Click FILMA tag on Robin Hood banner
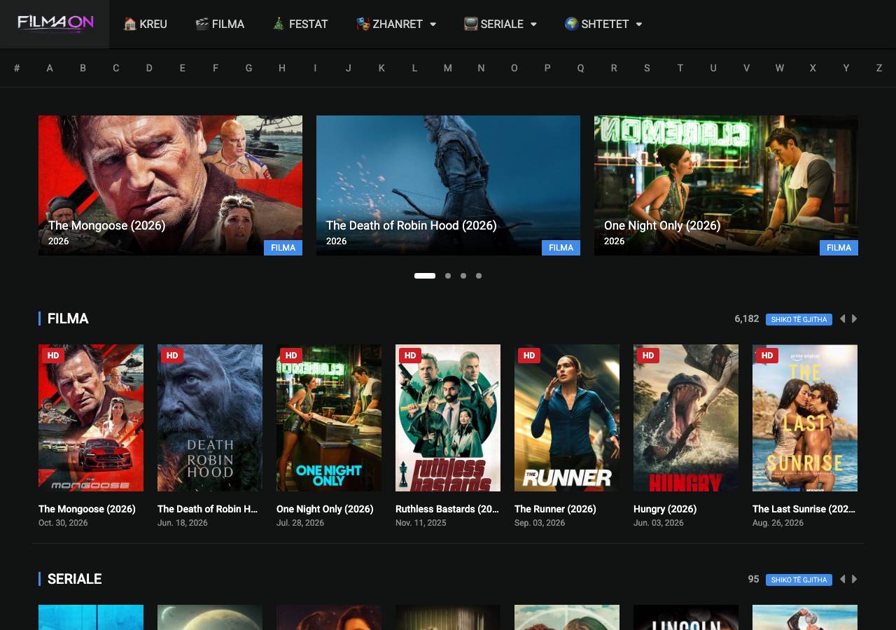Screen dimensions: 896x630 (x=561, y=248)
